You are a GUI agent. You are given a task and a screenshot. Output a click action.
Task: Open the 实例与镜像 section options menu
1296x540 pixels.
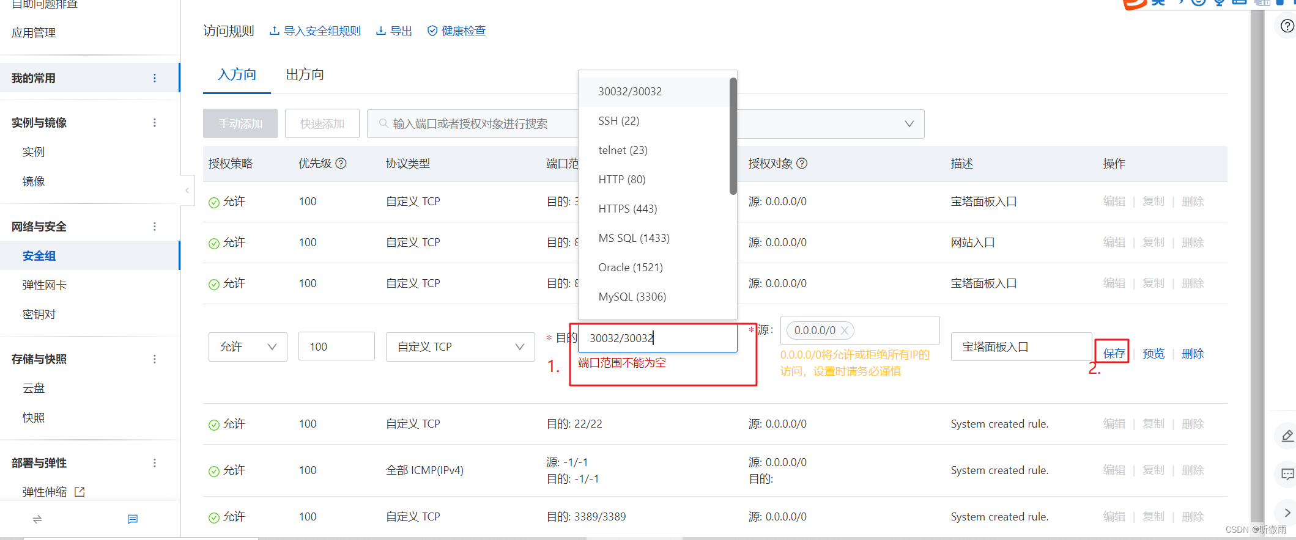[x=154, y=123]
